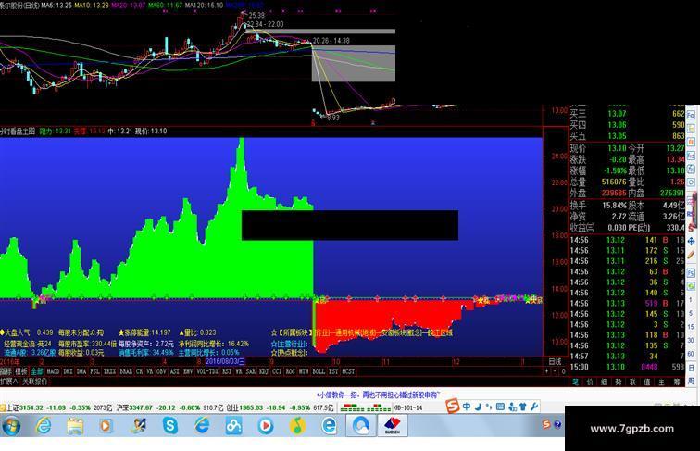This screenshot has width=700, height=451.
Task: Select the 日 daily period sidebar button
Action: pyautogui.click(x=691, y=368)
